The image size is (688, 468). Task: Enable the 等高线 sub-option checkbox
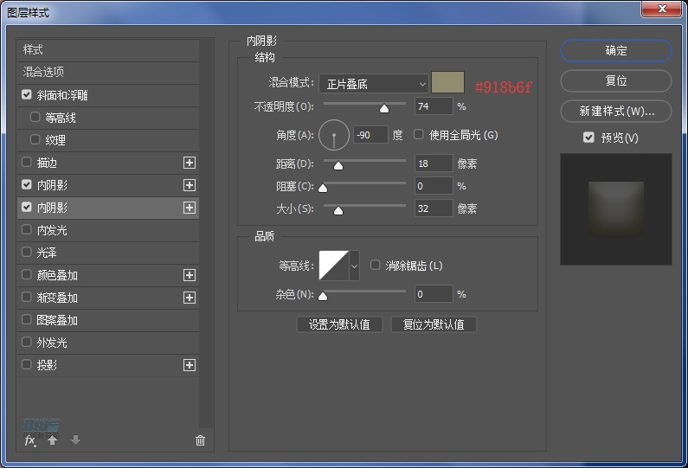coord(35,117)
